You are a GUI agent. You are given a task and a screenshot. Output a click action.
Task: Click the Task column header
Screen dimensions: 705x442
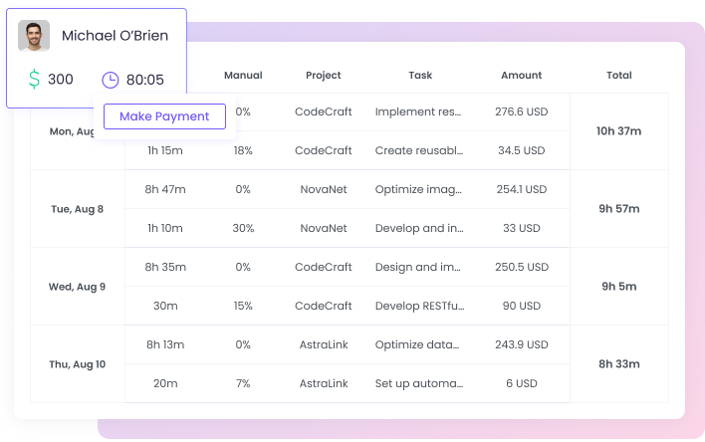coord(420,75)
